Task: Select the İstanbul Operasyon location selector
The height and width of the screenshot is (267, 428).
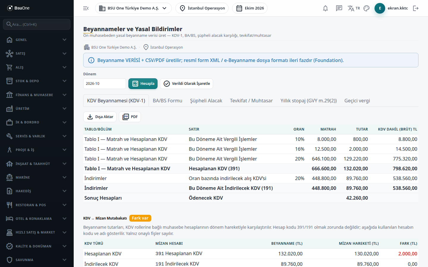Action: (202, 8)
